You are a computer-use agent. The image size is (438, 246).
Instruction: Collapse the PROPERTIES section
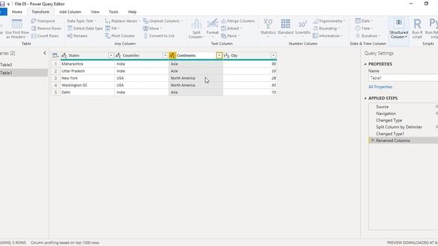point(365,64)
